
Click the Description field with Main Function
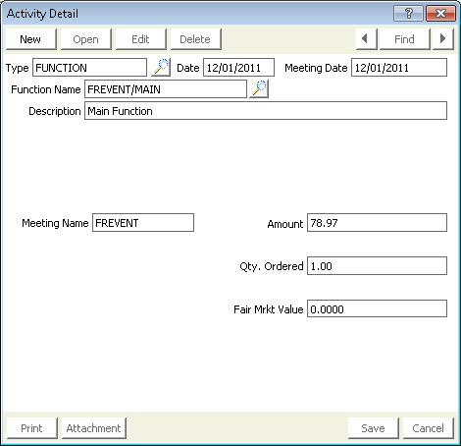(266, 111)
